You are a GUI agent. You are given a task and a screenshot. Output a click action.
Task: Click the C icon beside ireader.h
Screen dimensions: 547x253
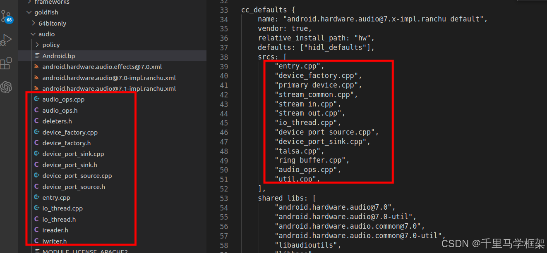click(x=36, y=230)
